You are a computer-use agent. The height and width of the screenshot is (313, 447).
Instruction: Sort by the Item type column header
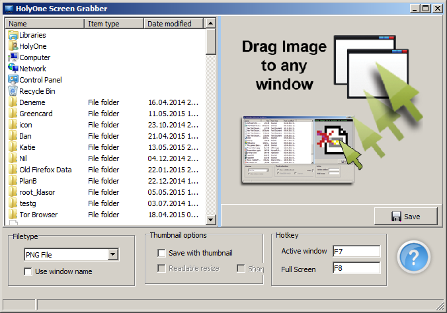(x=114, y=24)
